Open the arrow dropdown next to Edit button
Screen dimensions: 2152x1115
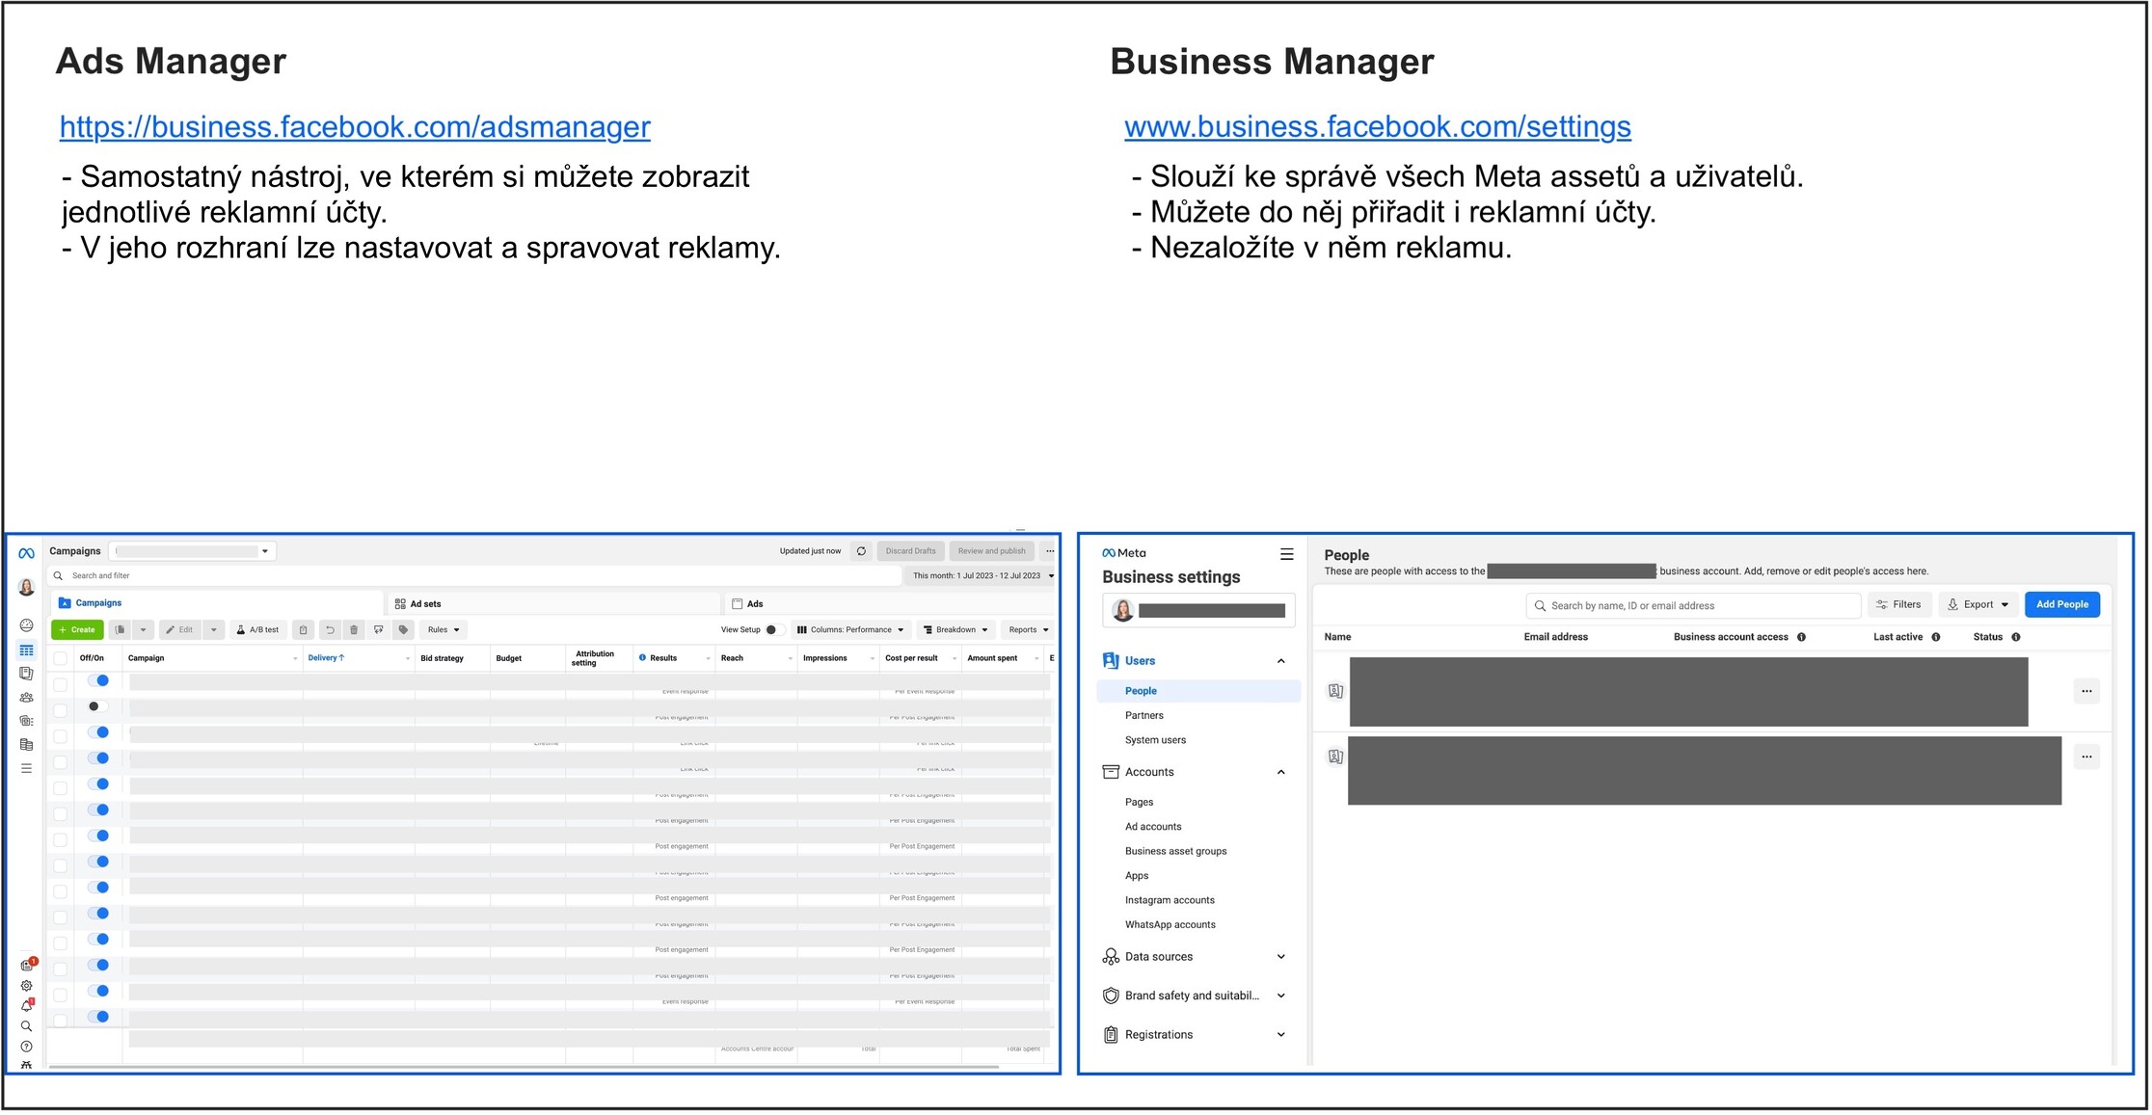click(x=213, y=630)
